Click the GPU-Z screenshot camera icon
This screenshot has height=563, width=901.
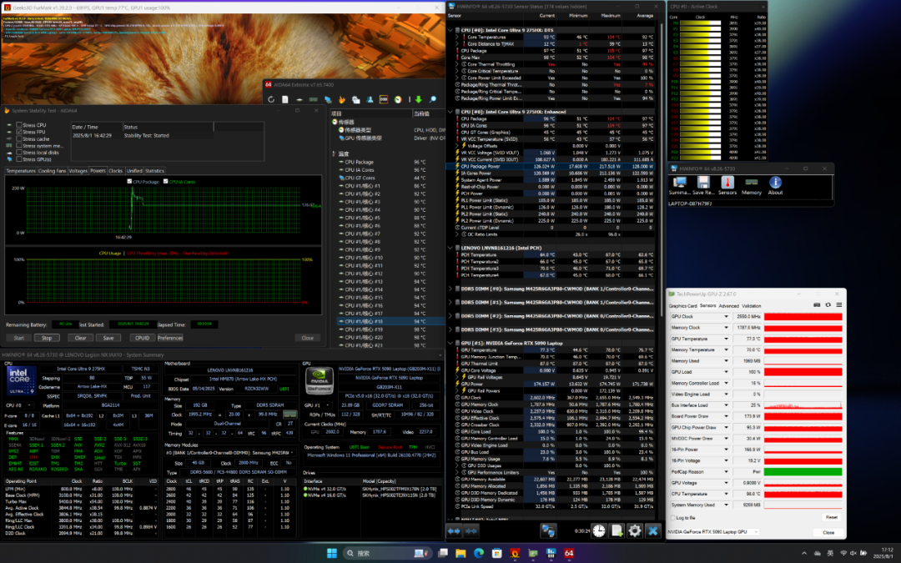click(817, 305)
